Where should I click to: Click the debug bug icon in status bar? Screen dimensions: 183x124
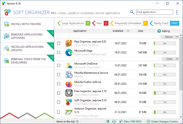[108, 121]
